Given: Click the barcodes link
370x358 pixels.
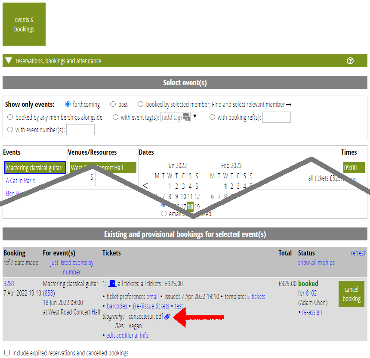Looking at the screenshot, I should click(x=117, y=306).
